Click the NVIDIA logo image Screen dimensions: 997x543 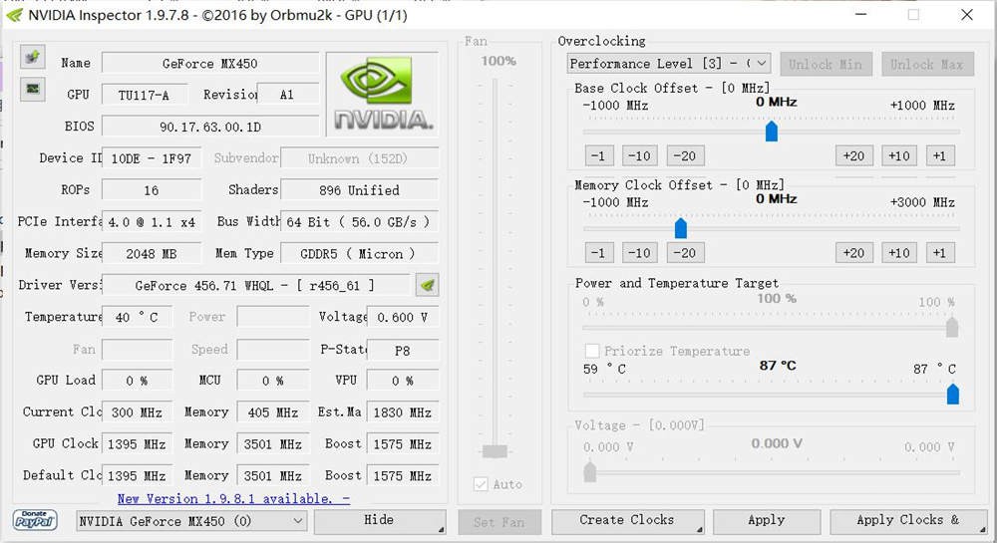tap(383, 94)
